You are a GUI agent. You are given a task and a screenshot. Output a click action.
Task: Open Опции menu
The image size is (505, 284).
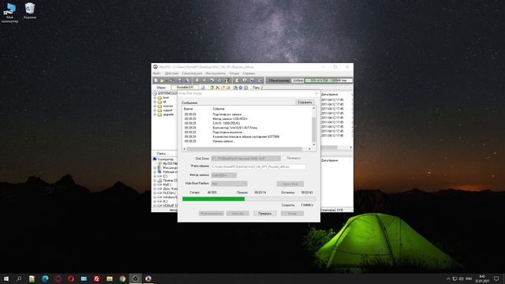(x=234, y=73)
